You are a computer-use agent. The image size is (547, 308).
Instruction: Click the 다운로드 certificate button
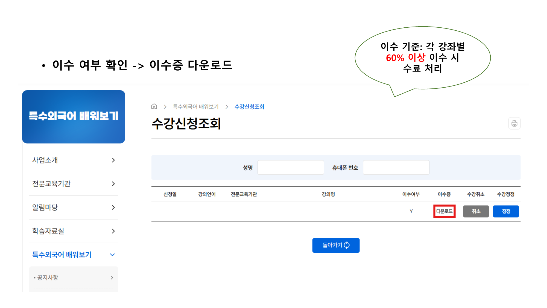tap(444, 211)
